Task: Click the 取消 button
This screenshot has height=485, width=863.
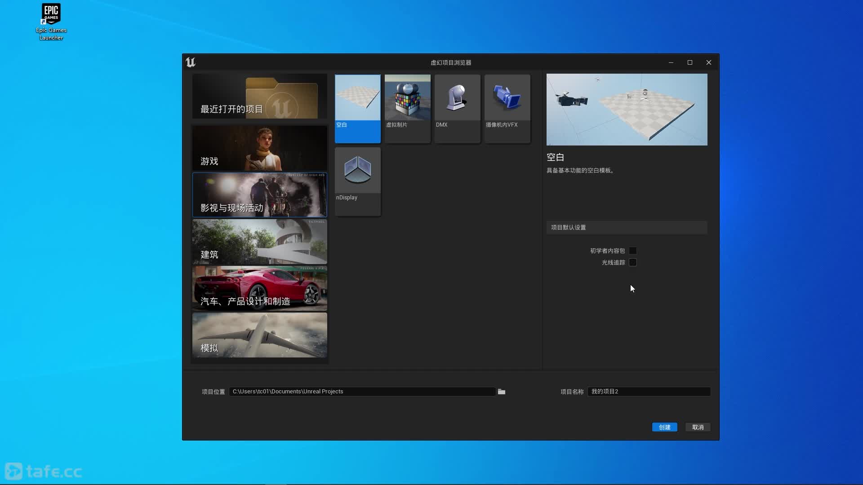Action: tap(698, 427)
